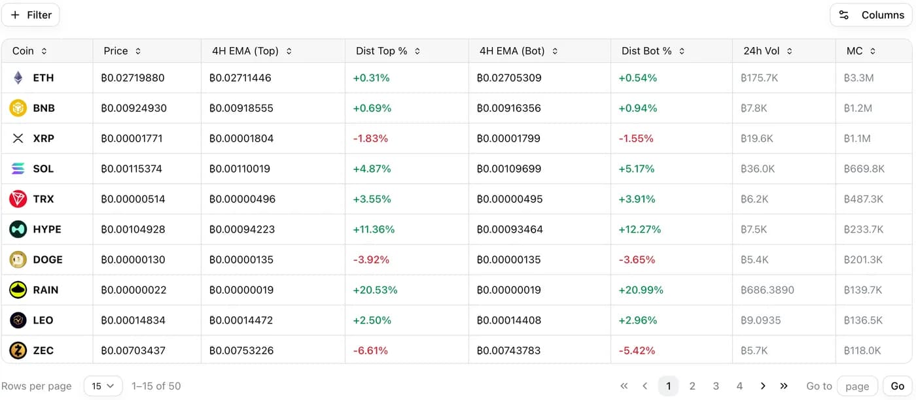Open the Filter button

coord(31,15)
